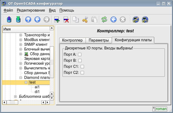Refresh the page with the green arrows icon
The width and height of the screenshot is (173, 113).
[x=104, y=19]
